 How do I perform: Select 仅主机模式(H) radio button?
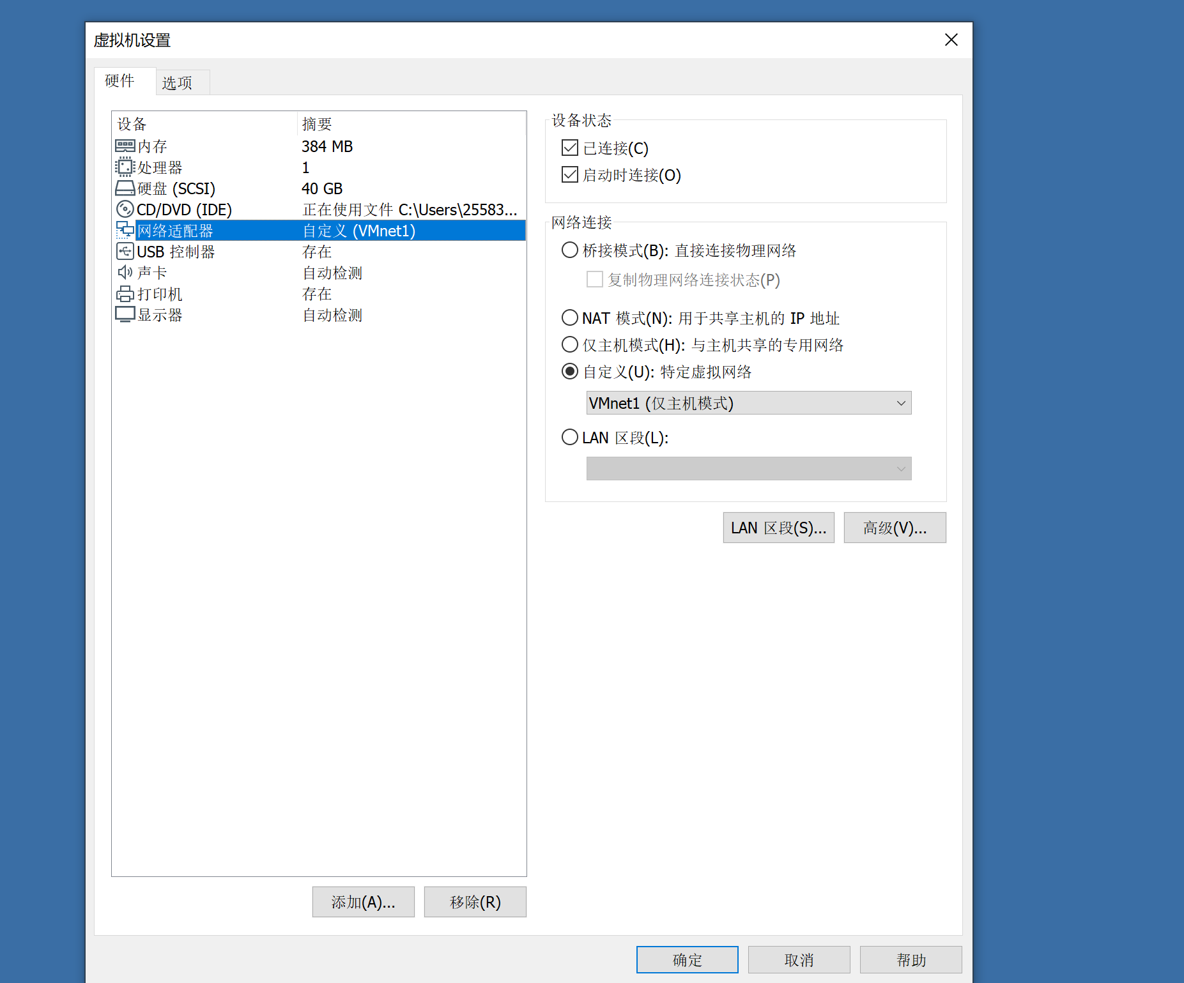[569, 345]
